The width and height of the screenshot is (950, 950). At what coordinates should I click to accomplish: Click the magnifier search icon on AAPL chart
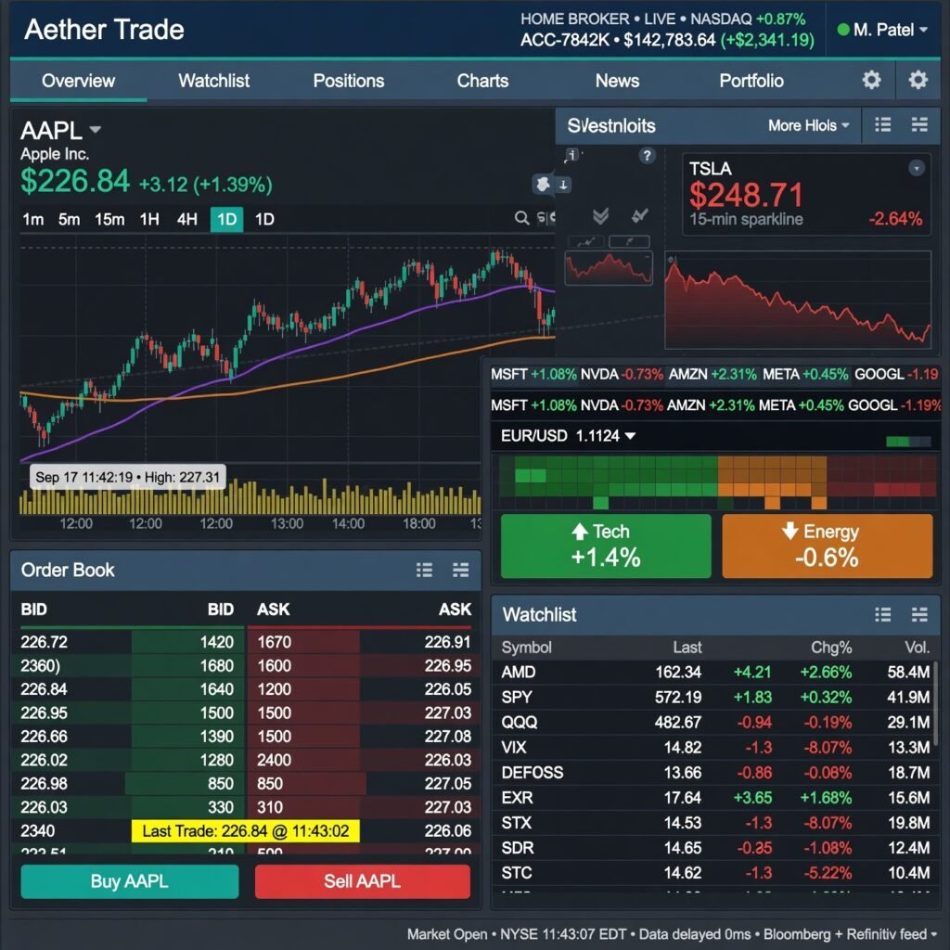521,218
